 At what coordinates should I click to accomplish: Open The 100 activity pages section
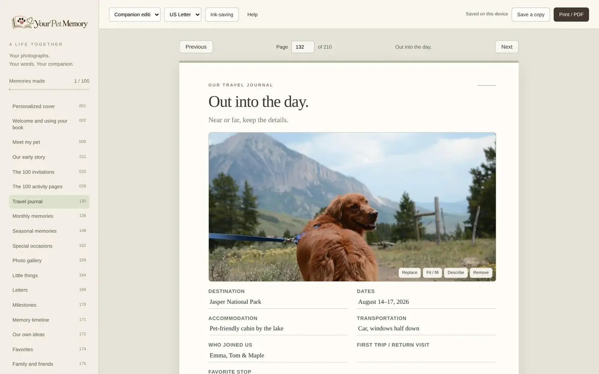(x=49, y=186)
